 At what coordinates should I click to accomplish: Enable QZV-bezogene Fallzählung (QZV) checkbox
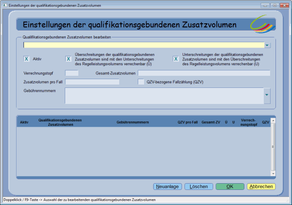141,82
